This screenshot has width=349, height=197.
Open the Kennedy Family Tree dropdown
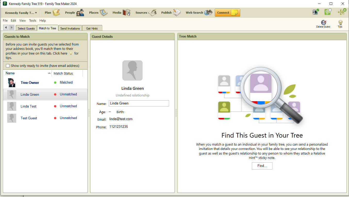tap(21, 13)
